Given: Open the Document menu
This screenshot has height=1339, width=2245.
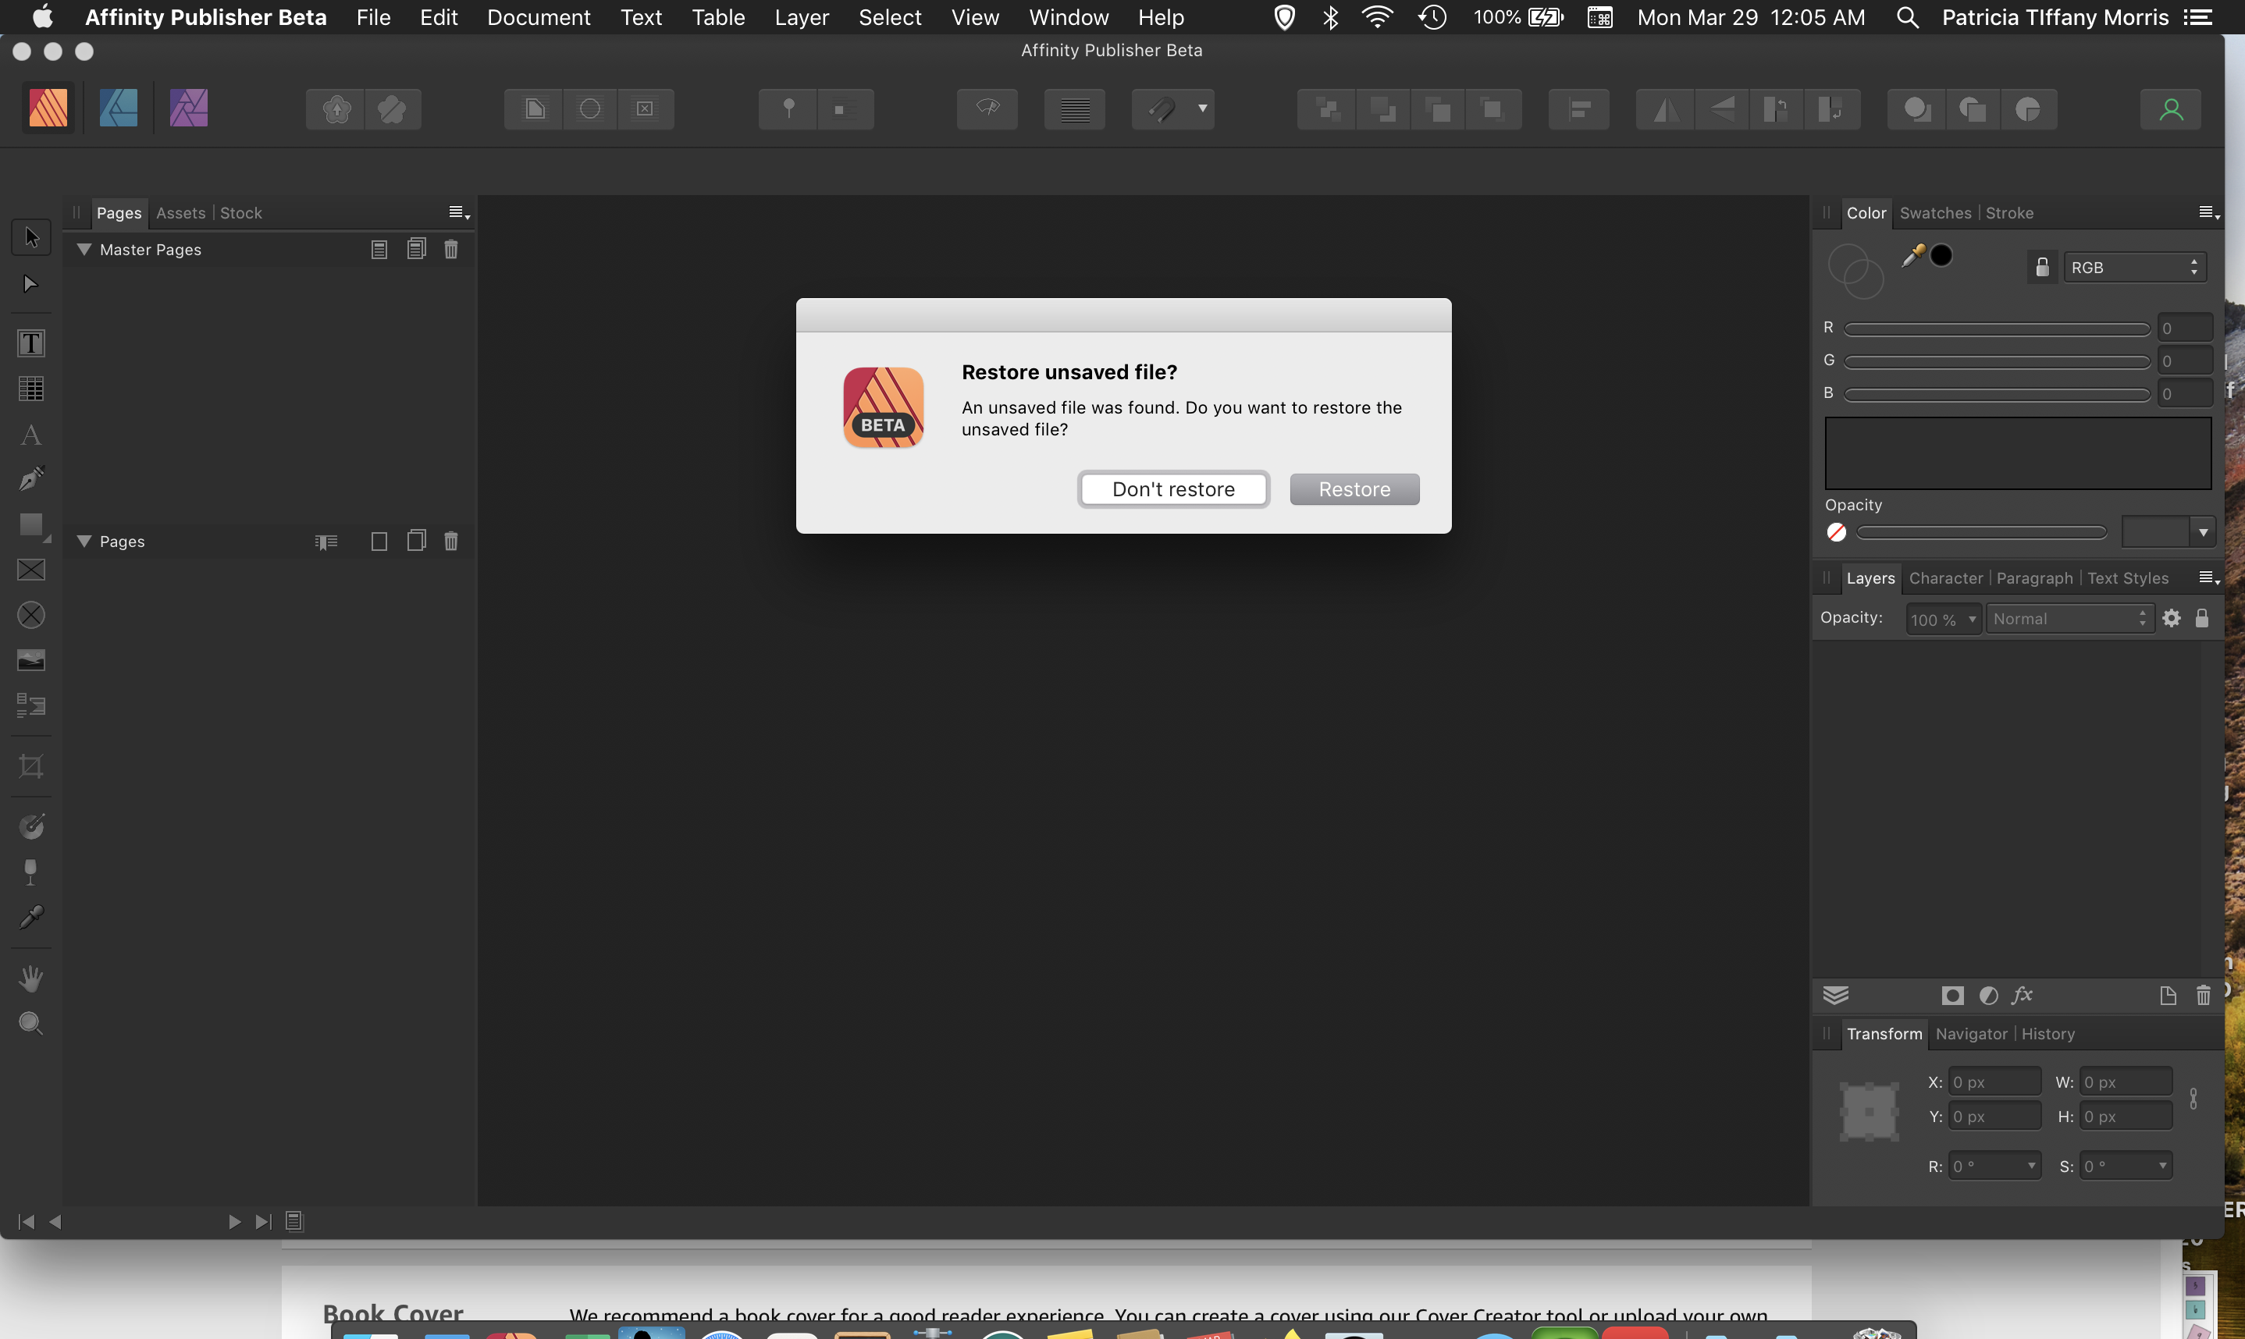Looking at the screenshot, I should pos(538,17).
